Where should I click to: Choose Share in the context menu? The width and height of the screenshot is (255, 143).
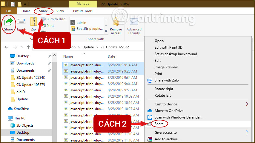(159, 124)
